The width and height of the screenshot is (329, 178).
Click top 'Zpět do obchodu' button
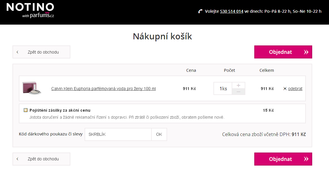(x=41, y=52)
